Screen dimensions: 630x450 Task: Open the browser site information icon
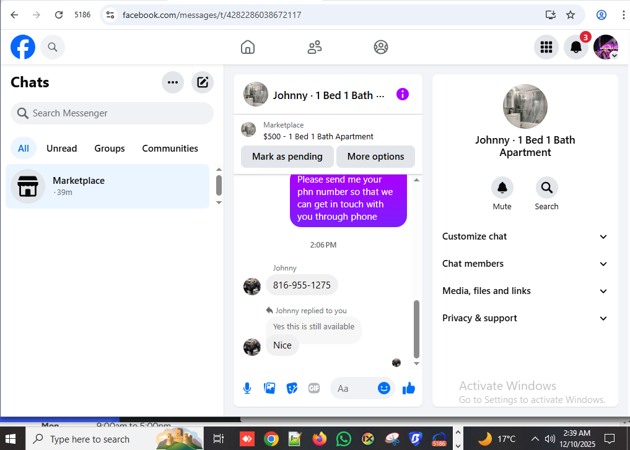110,15
